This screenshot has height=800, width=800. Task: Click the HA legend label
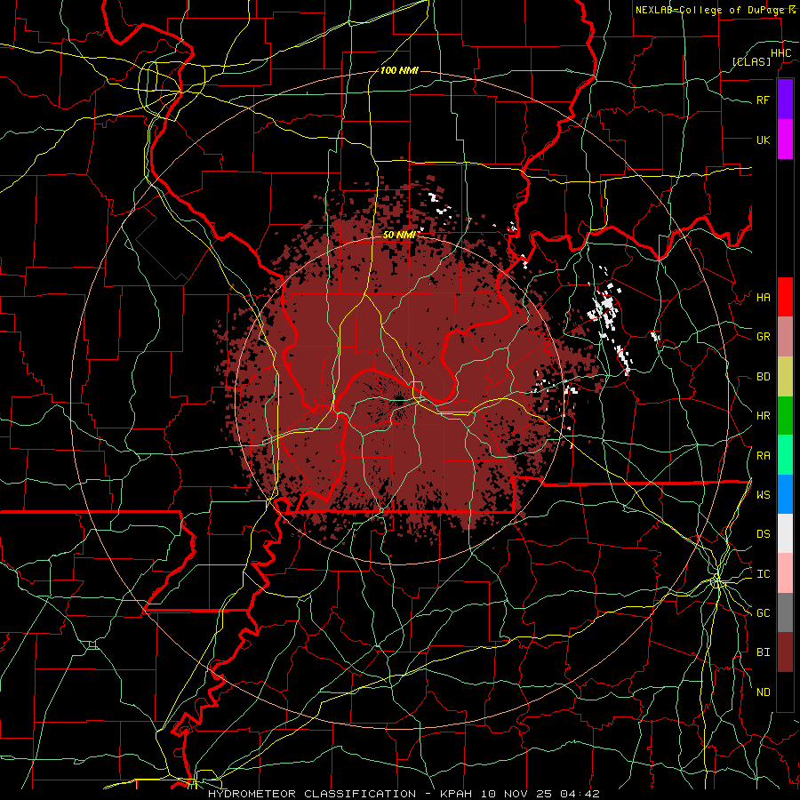coord(763,297)
